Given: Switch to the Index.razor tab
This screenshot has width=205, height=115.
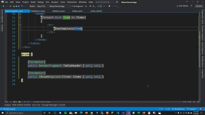Looking at the screenshot, I should 77,11.
